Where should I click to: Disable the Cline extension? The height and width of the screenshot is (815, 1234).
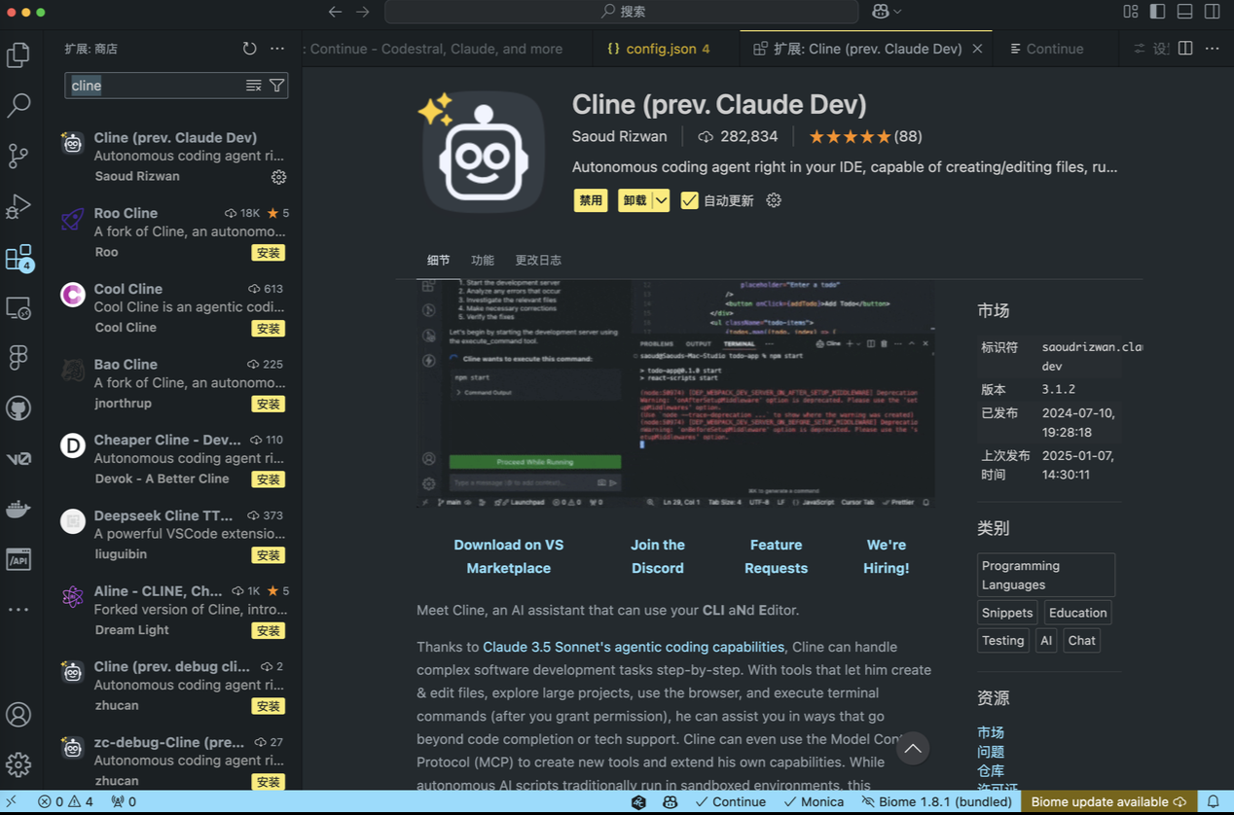[591, 200]
